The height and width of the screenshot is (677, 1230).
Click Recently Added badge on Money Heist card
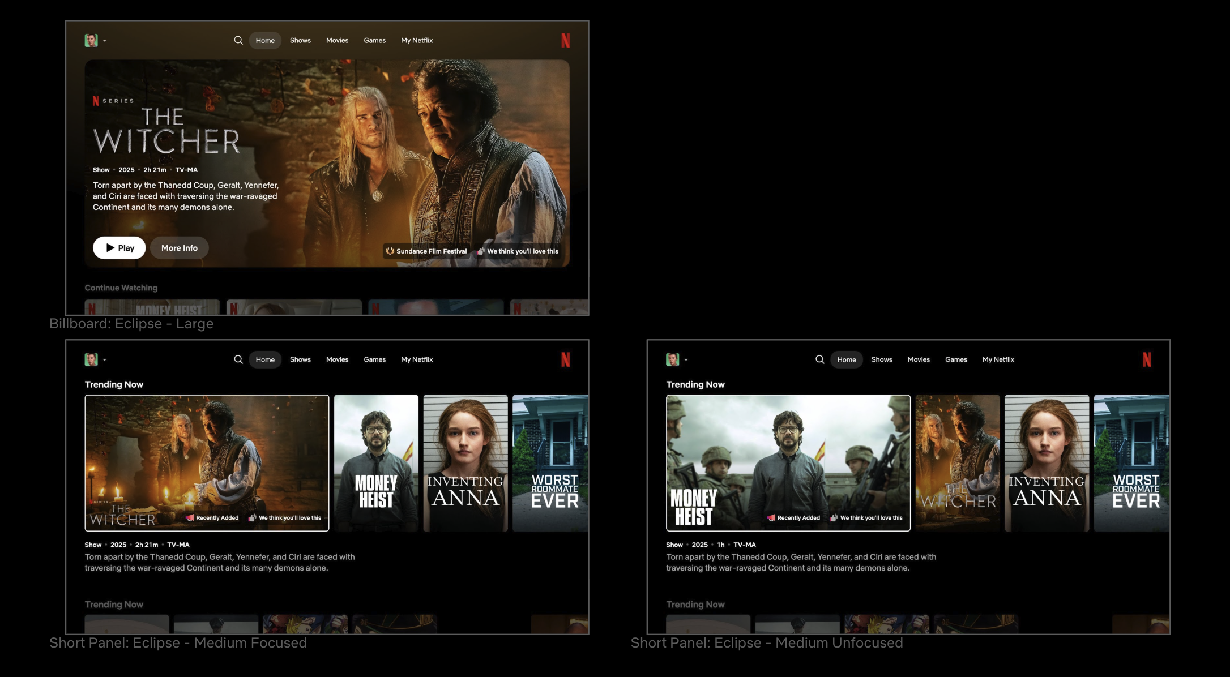pos(794,518)
